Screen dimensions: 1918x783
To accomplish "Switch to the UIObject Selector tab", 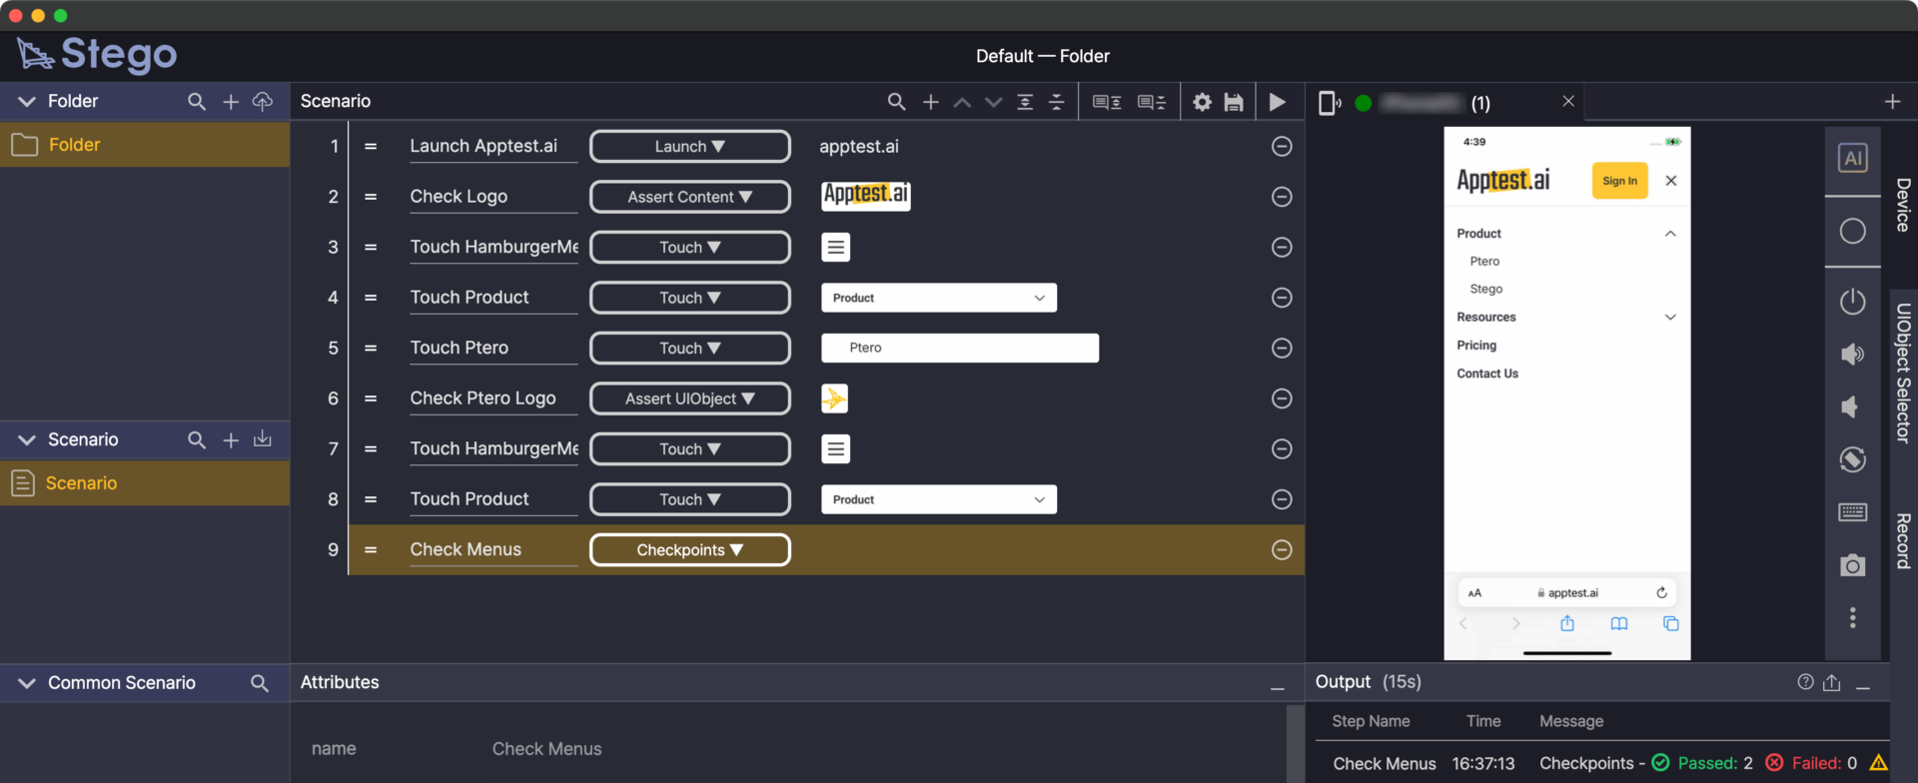I will [1903, 373].
